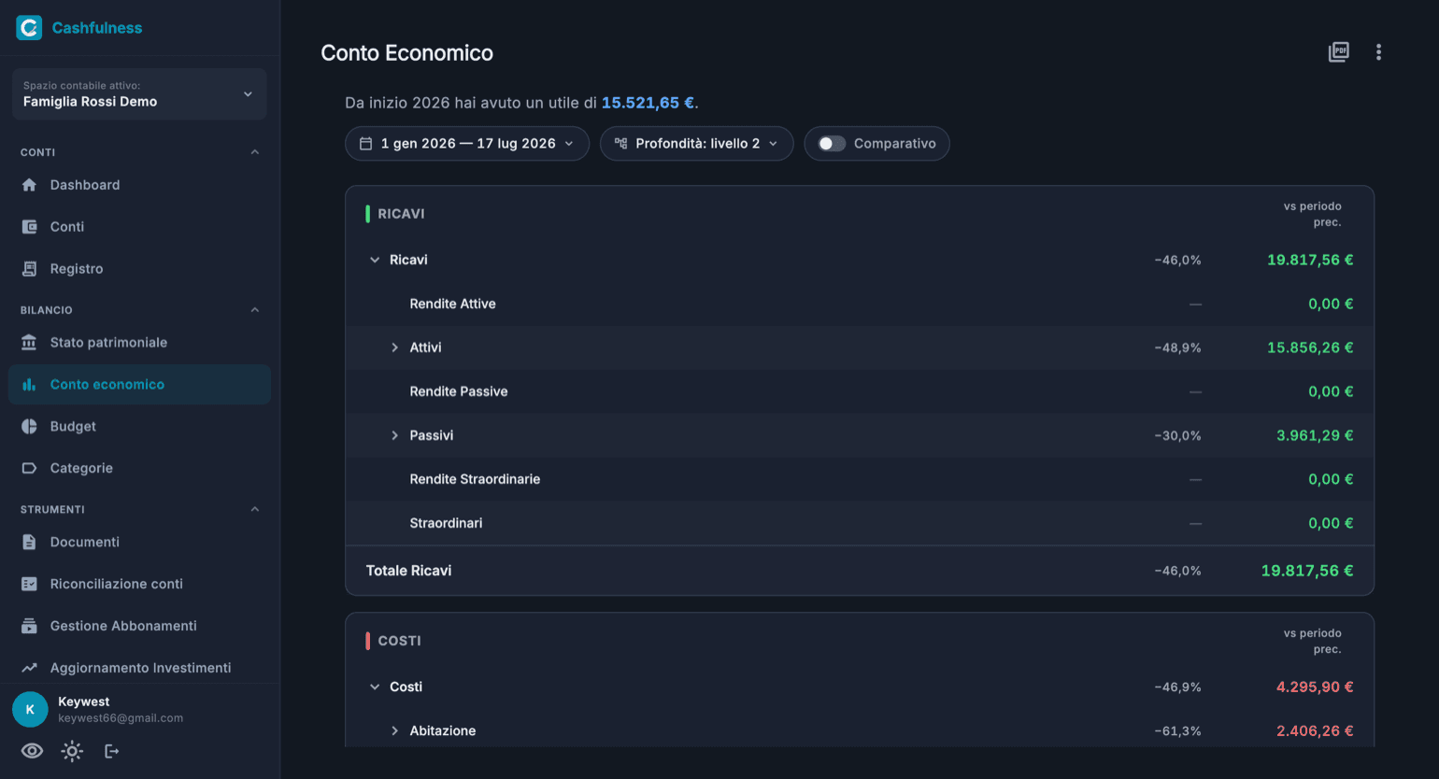Click the Rendite Attive row label
This screenshot has width=1439, height=779.
point(453,305)
